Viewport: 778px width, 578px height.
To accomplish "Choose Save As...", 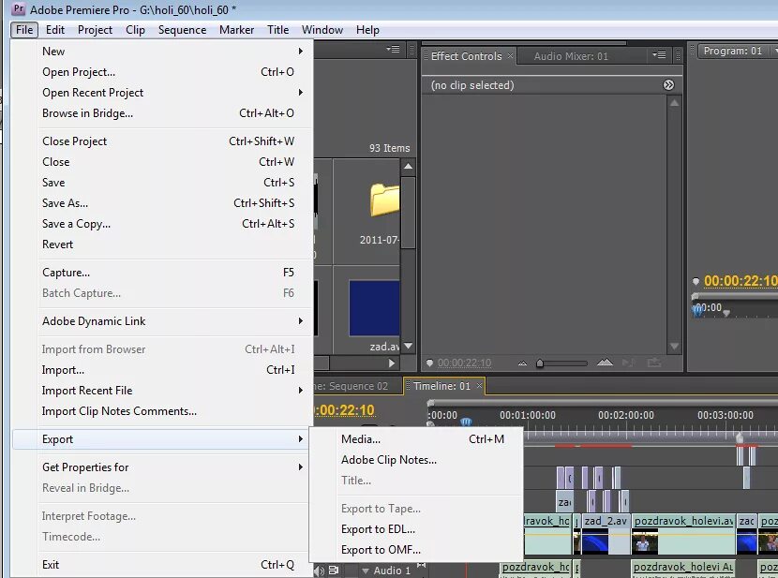I will 162,203.
